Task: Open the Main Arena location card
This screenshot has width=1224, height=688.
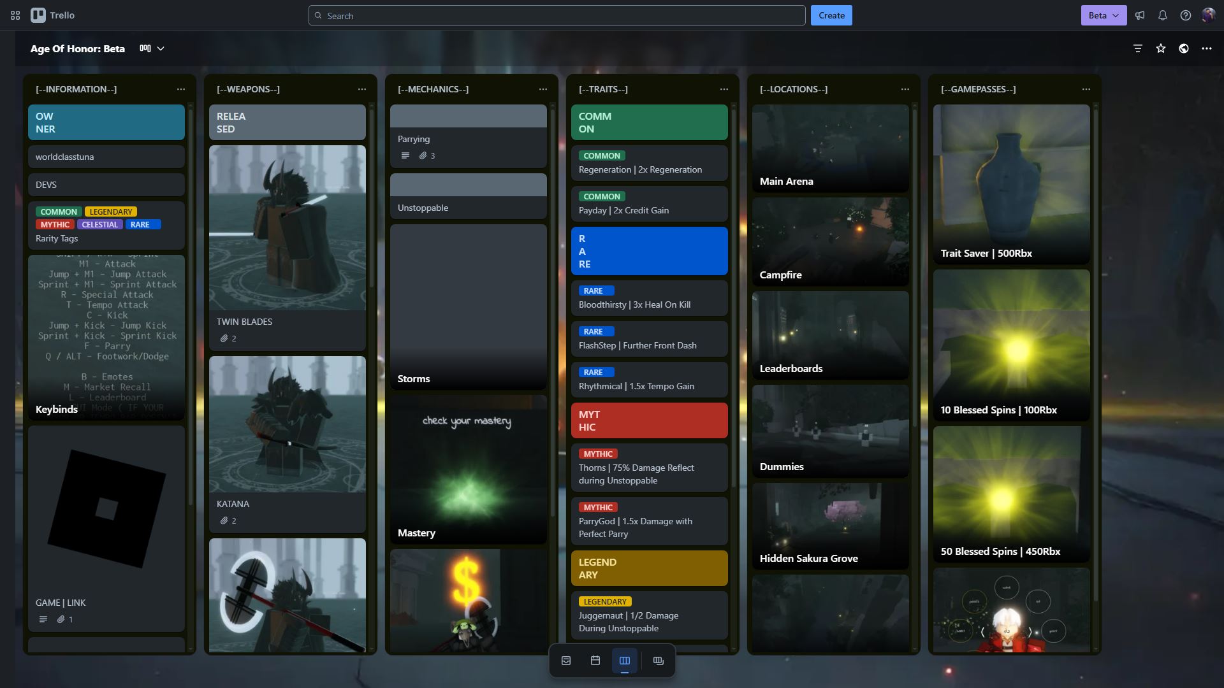Action: tap(831, 148)
